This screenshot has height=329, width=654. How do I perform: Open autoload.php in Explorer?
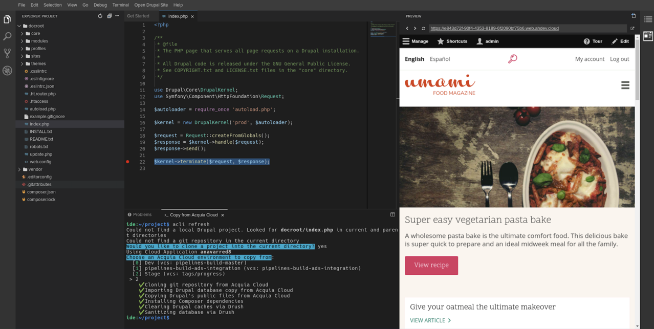click(42, 109)
